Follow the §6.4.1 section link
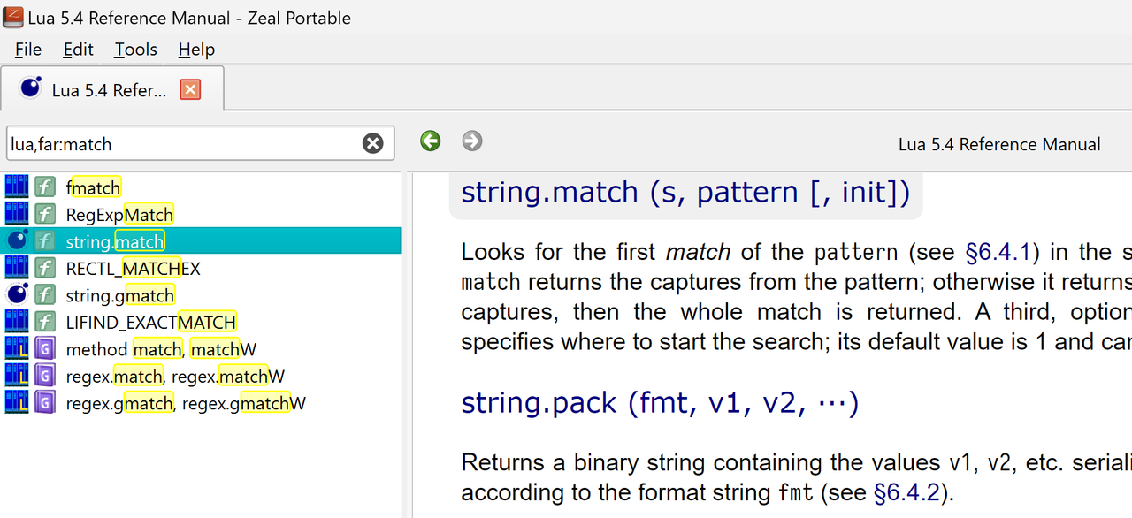1132x518 pixels. pos(998,252)
